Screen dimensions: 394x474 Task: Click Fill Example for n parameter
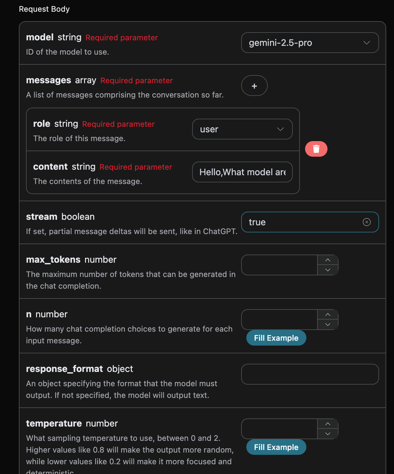(x=276, y=338)
